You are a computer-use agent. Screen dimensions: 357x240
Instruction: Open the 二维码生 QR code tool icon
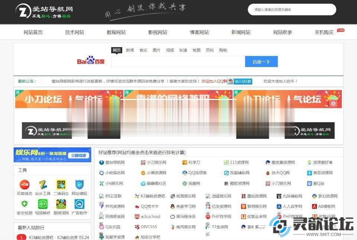61,184
